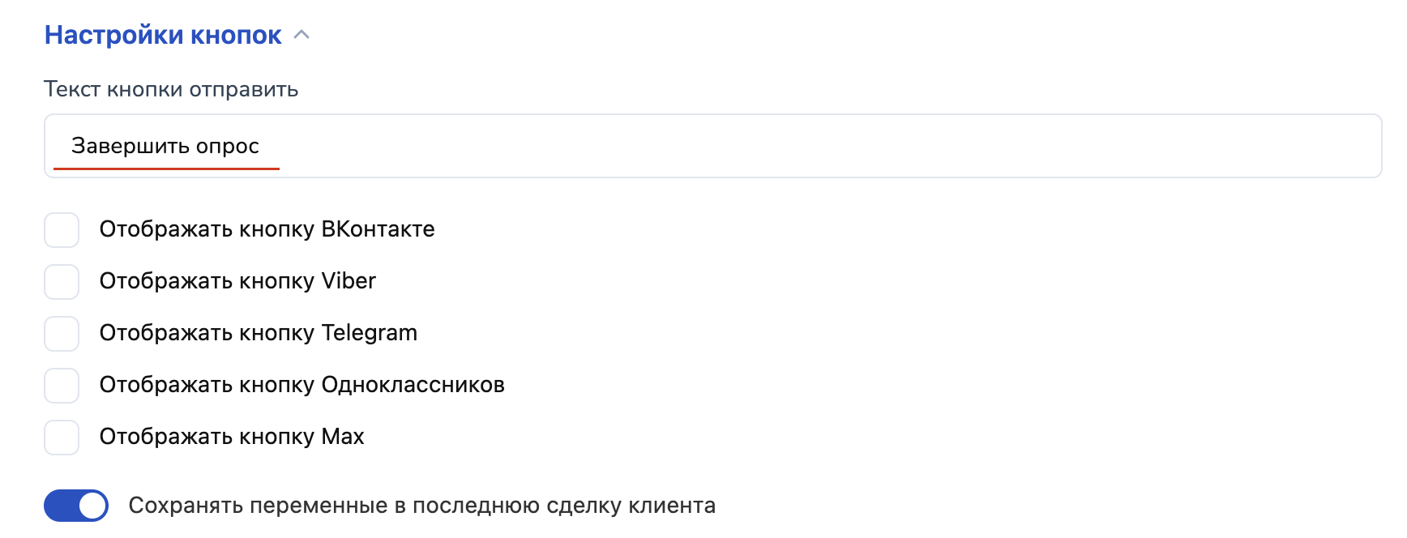This screenshot has height=538, width=1407.
Task: Enable the Отображать кнопку Viber checkbox
Action: pos(62,282)
